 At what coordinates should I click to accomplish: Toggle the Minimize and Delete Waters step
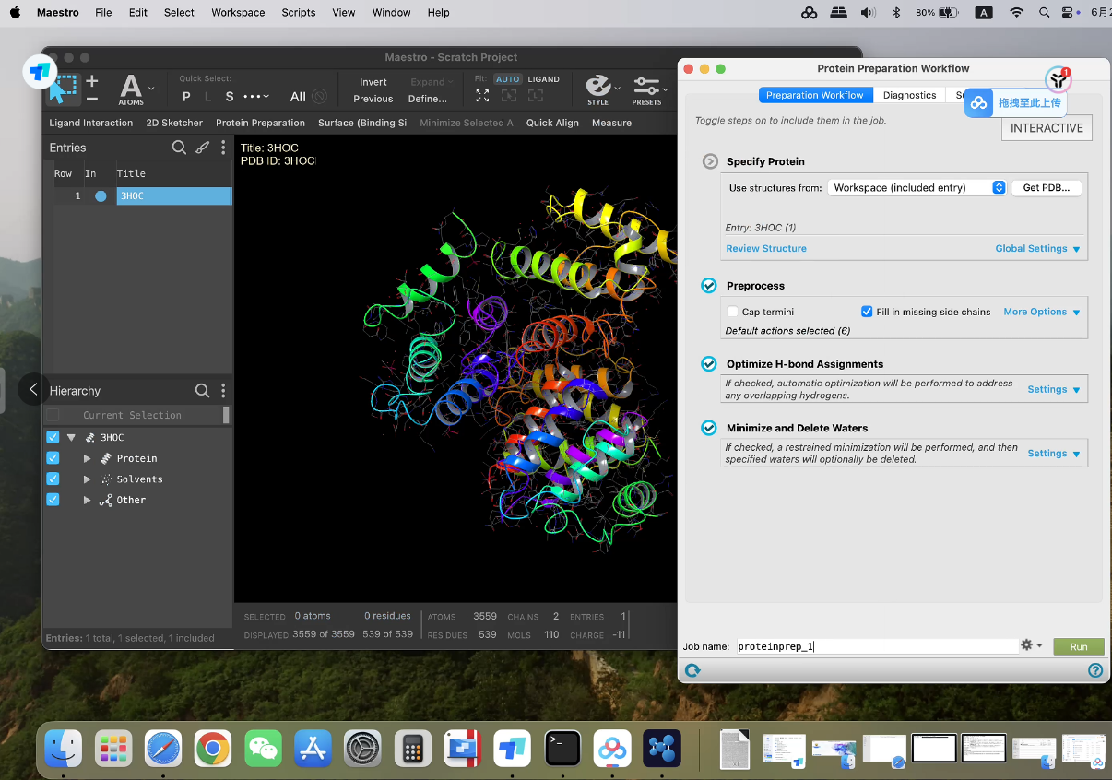click(x=709, y=428)
